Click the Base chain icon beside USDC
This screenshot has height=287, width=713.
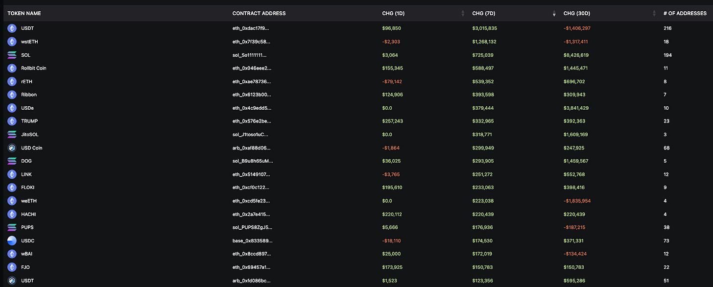point(12,240)
